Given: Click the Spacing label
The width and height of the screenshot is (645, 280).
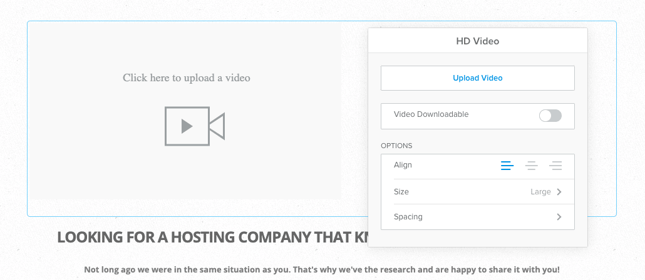Looking at the screenshot, I should tap(408, 217).
